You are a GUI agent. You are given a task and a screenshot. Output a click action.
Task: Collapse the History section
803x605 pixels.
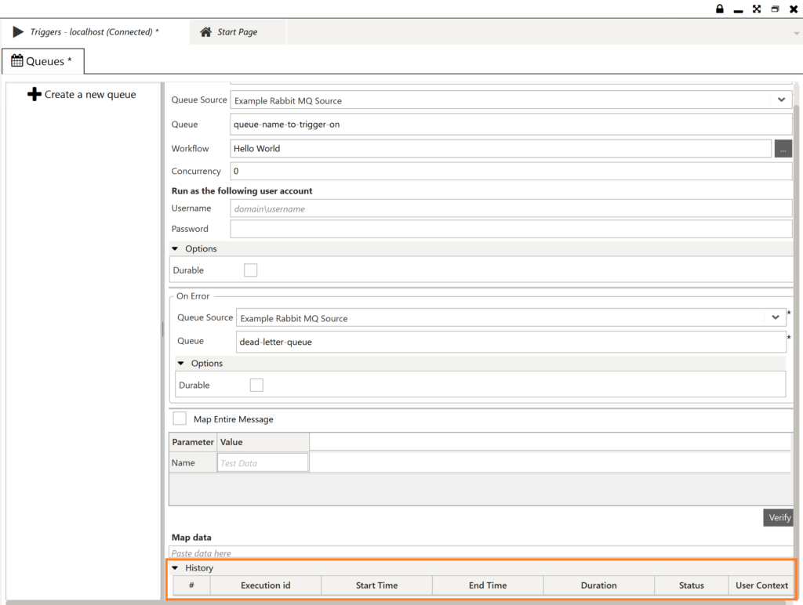pos(176,567)
